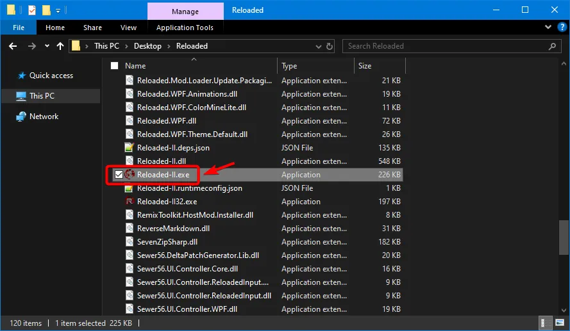
Task: Expand the ribbon with chevron
Action: [548, 28]
